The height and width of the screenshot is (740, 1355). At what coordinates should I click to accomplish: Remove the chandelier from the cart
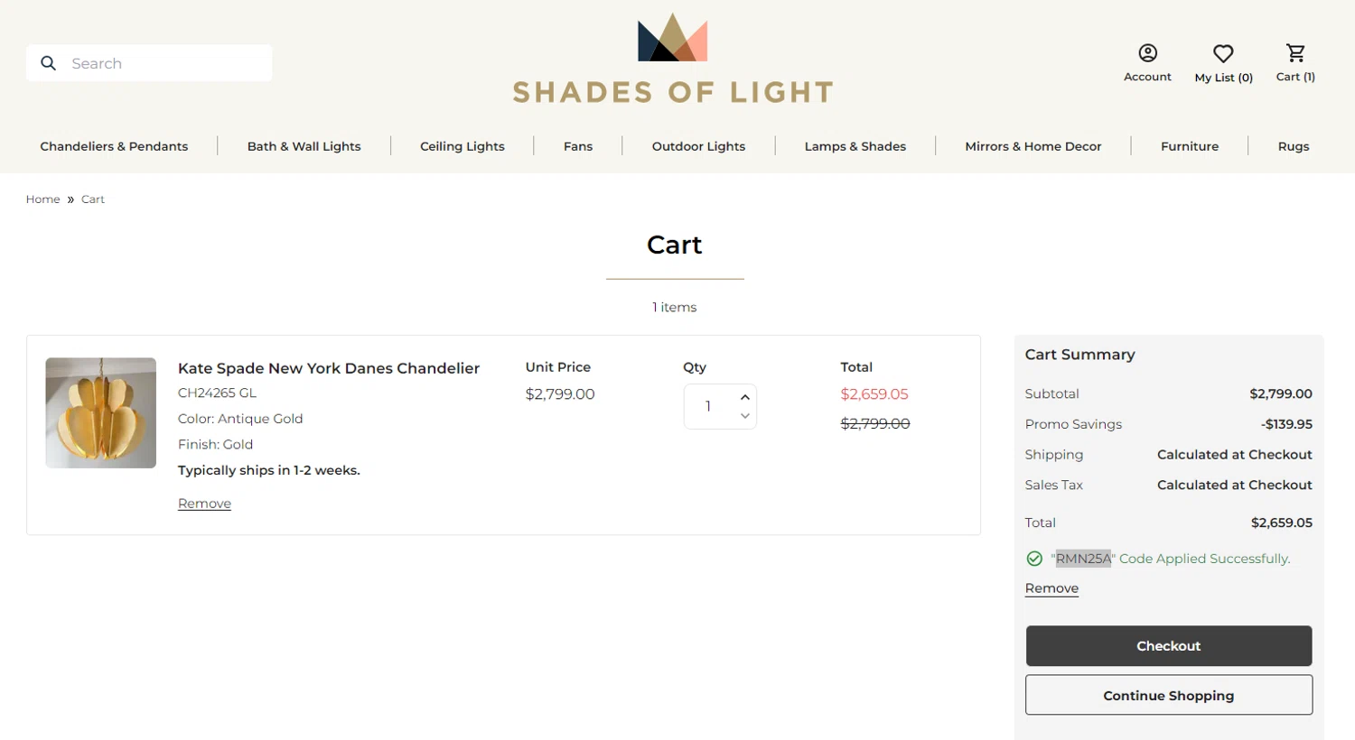click(204, 504)
